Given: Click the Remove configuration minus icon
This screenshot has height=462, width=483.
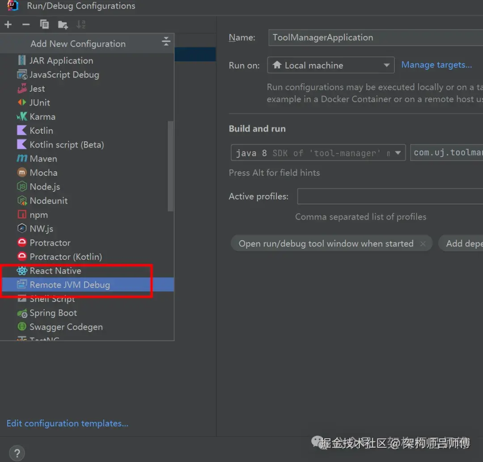Looking at the screenshot, I should (26, 24).
